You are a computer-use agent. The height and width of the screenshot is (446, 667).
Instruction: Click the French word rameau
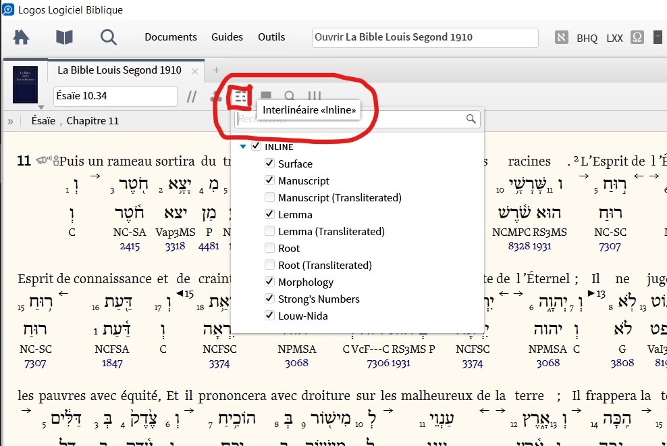click(x=130, y=162)
